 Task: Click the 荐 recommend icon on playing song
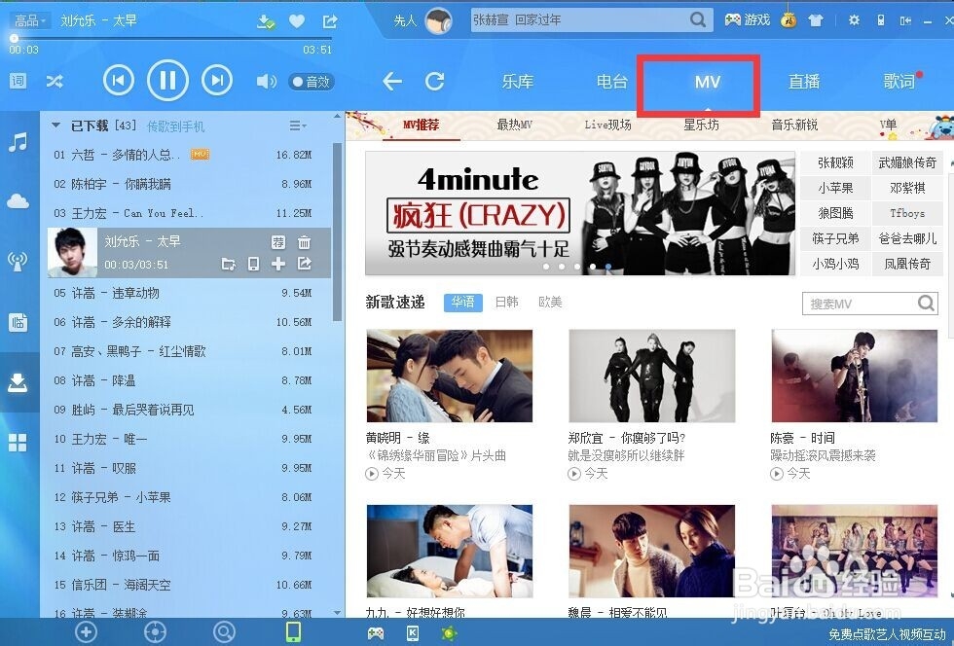278,242
